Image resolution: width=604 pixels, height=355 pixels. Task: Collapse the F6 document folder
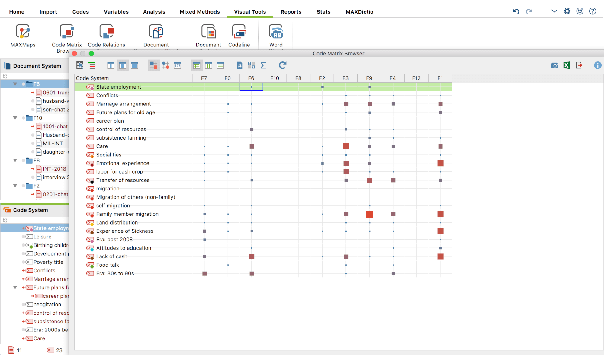[15, 84]
